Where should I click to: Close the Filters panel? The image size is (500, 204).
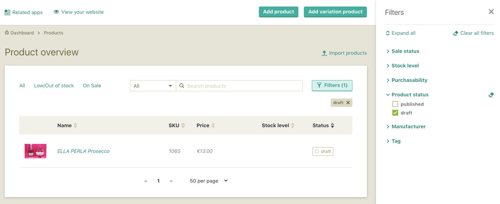(x=491, y=12)
